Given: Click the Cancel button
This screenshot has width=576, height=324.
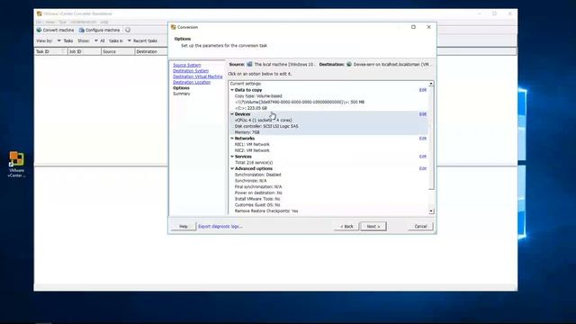Looking at the screenshot, I should 420,226.
